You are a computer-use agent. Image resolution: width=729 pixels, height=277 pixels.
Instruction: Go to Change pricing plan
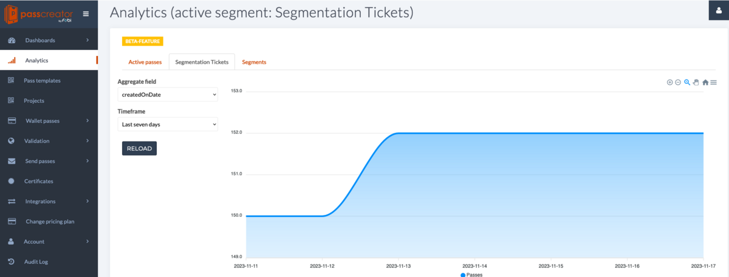click(50, 222)
